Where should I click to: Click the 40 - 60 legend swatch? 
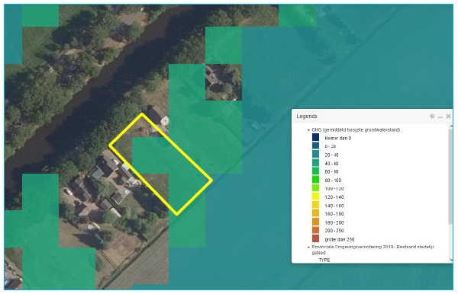pyautogui.click(x=316, y=162)
